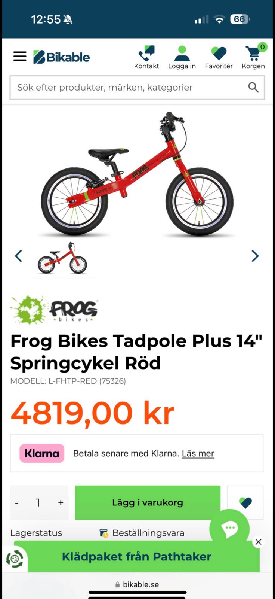Focus the product search field

click(137, 88)
